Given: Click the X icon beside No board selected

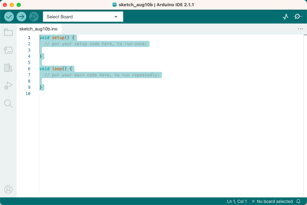Looking at the screenshot, I should [x=253, y=201].
